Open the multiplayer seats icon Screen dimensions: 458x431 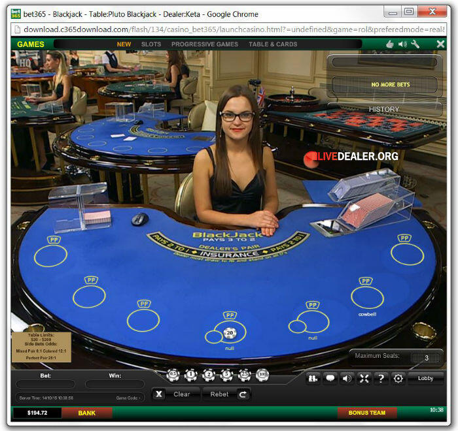tap(313, 378)
